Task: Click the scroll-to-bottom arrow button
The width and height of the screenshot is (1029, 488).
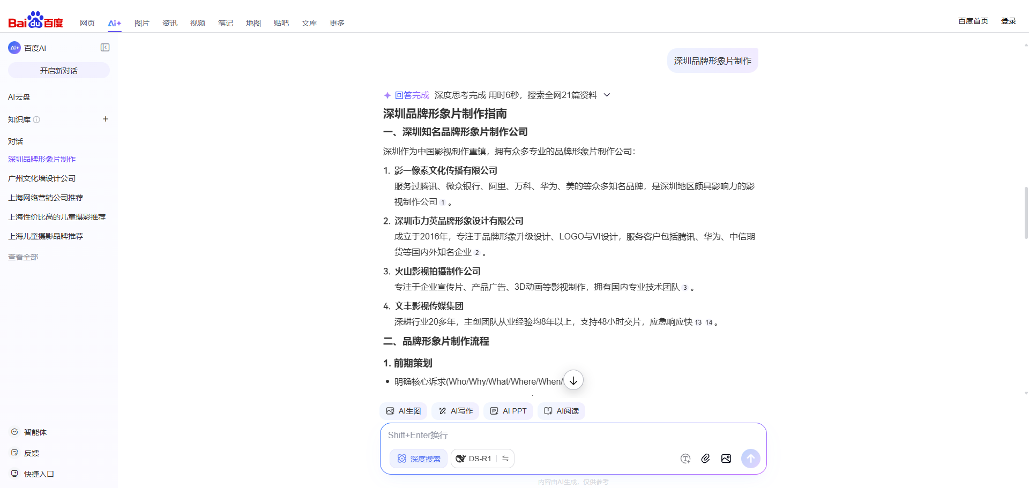Action: coord(573,380)
